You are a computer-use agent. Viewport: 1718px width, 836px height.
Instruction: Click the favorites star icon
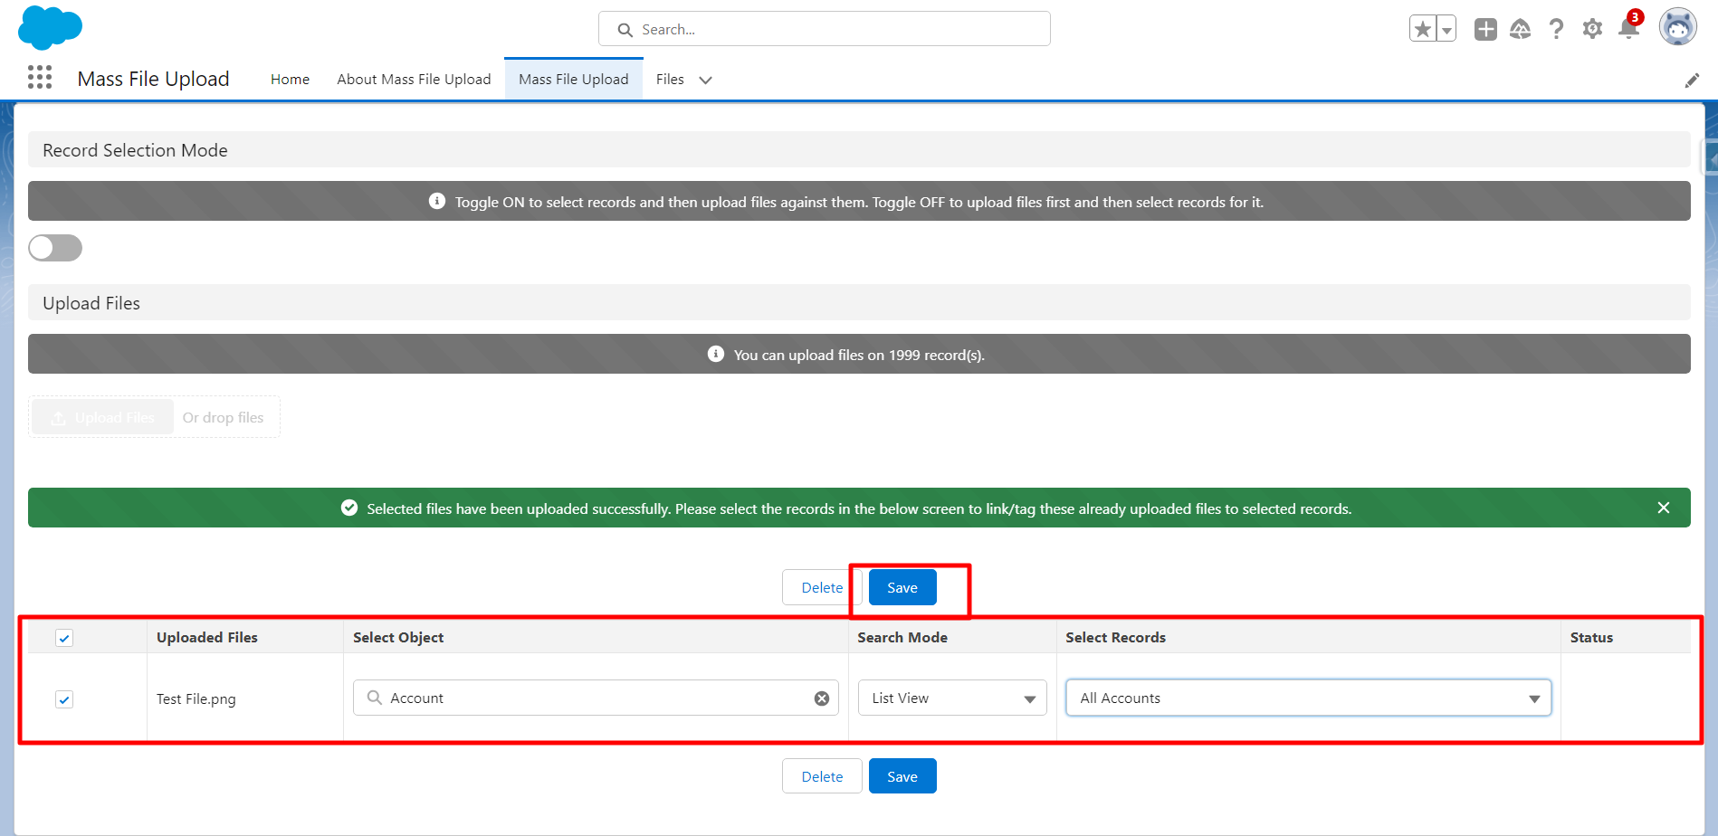1423,29
